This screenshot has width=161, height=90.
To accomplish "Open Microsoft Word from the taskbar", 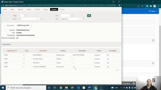I will 90,88.
